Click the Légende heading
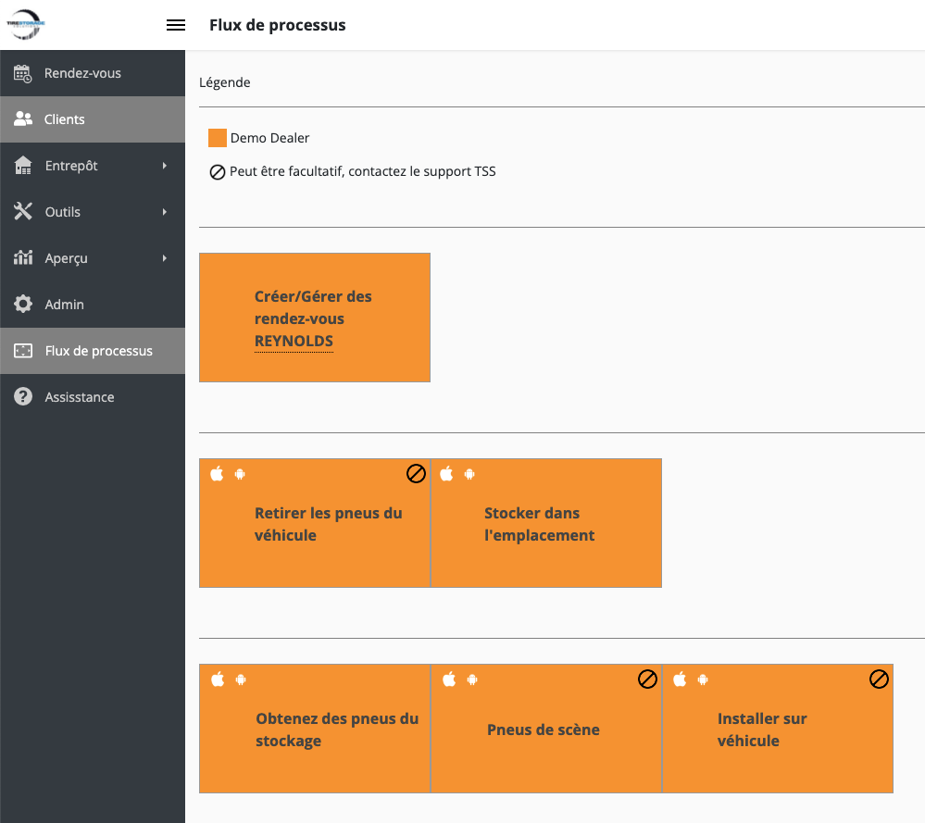The height and width of the screenshot is (823, 925). [x=225, y=82]
